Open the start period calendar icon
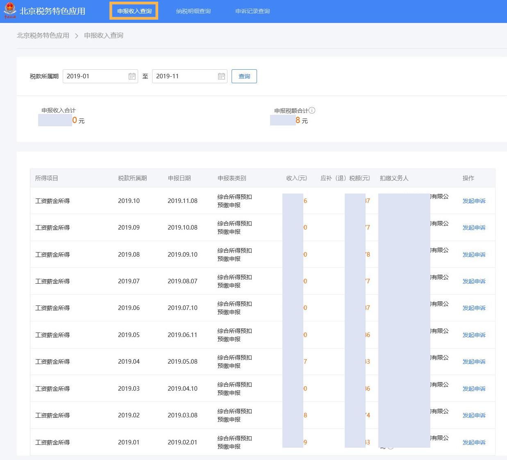Screen dimensions: 507x460 pos(132,76)
